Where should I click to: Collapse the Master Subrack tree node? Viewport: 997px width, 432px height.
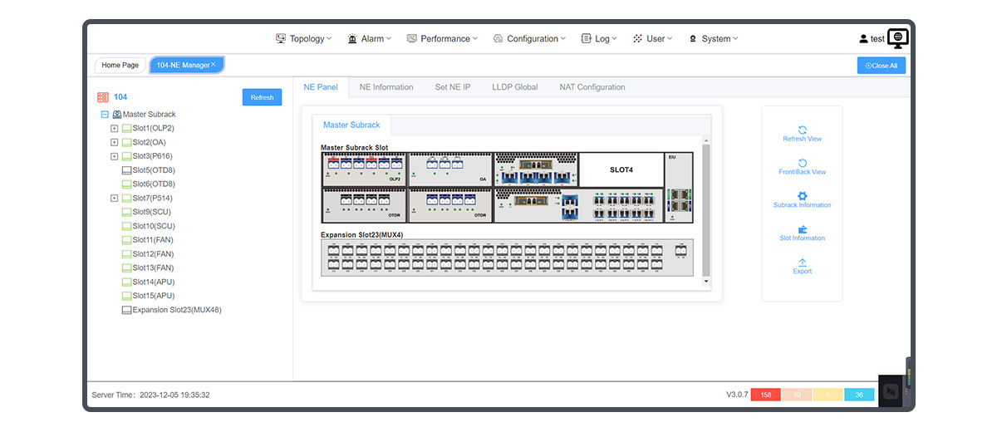click(105, 115)
